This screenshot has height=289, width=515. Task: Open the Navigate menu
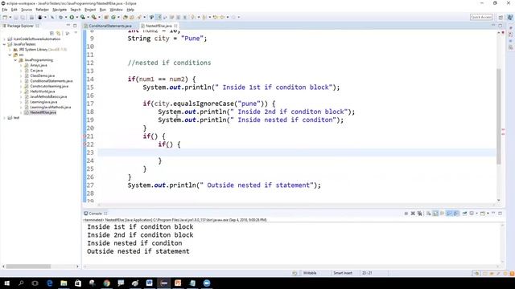[x=60, y=10]
